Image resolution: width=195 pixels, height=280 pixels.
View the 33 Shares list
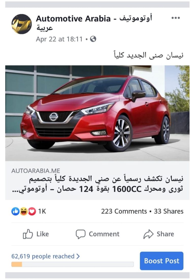[169, 211]
